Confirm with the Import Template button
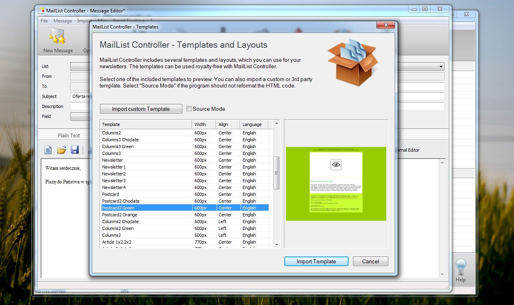Viewport: 514px width, 305px height. tap(316, 261)
